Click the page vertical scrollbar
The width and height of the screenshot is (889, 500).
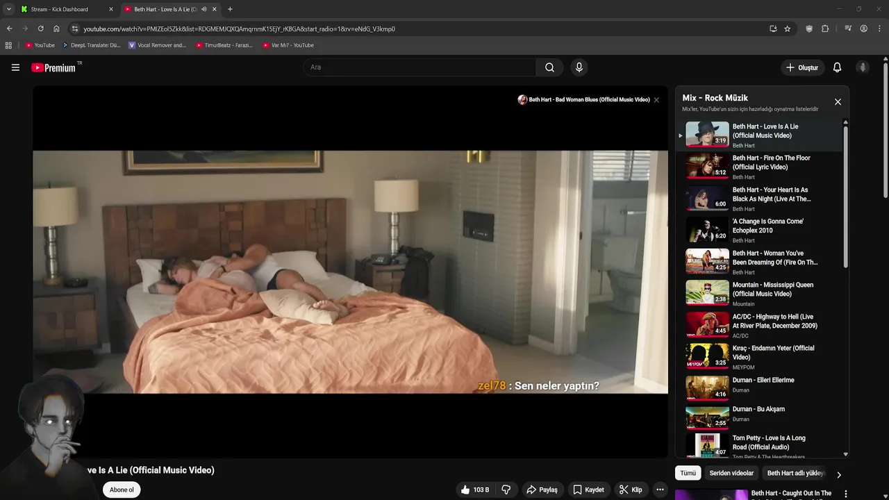click(x=885, y=132)
